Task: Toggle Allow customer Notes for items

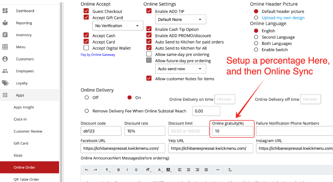Action: 149,78
